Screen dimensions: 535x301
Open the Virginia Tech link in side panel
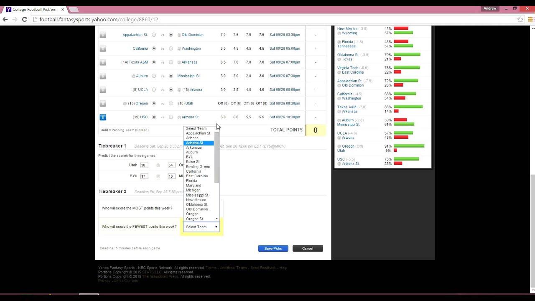(348, 68)
